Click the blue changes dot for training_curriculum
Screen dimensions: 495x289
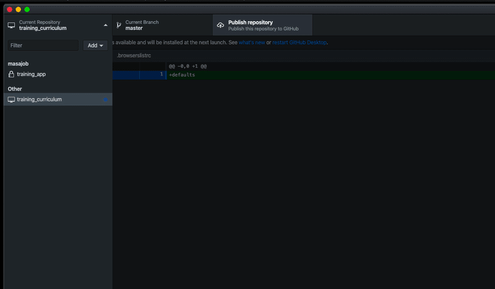[105, 99]
